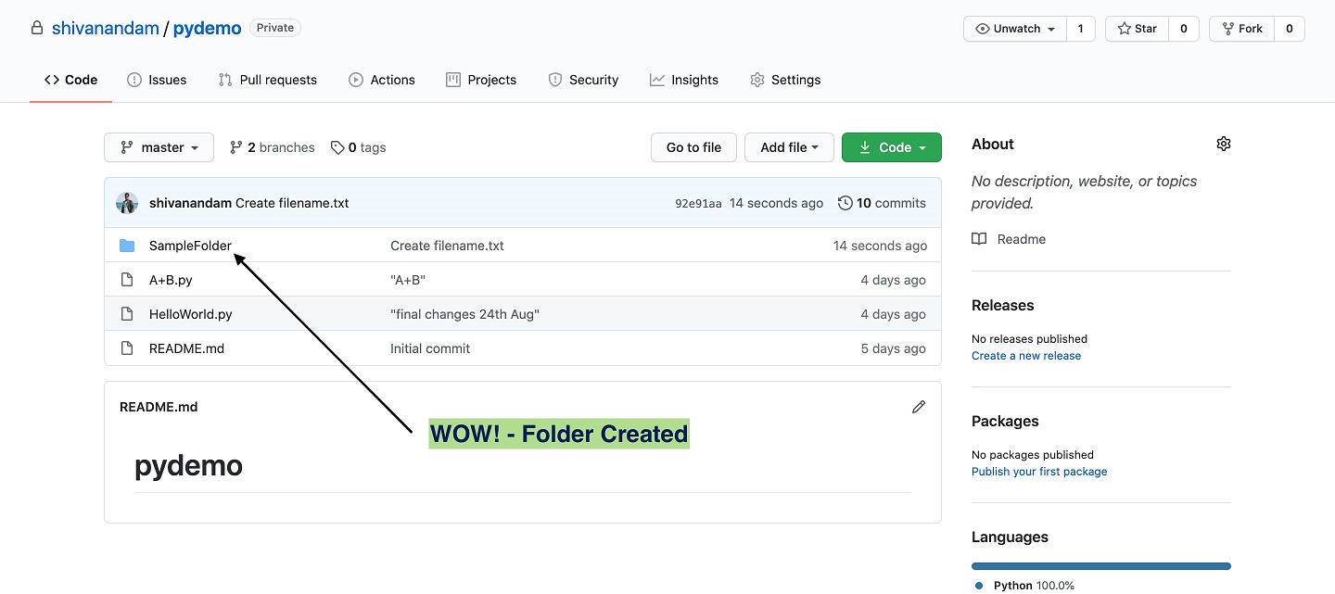Select the Actions play-circle icon

[355, 80]
